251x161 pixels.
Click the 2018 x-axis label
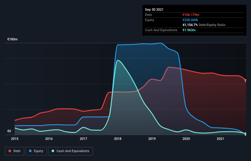pyautogui.click(x=118, y=139)
